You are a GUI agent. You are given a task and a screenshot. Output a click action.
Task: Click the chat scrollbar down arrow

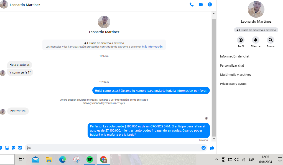click(213, 139)
